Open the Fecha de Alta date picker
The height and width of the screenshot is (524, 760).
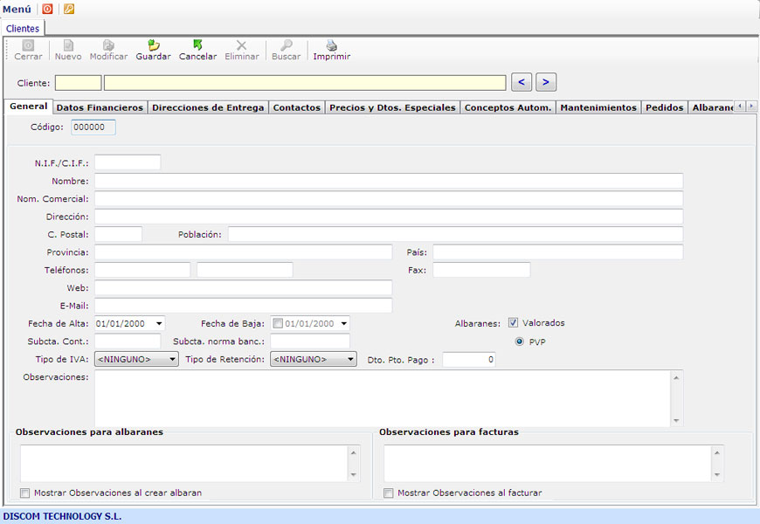(x=159, y=323)
